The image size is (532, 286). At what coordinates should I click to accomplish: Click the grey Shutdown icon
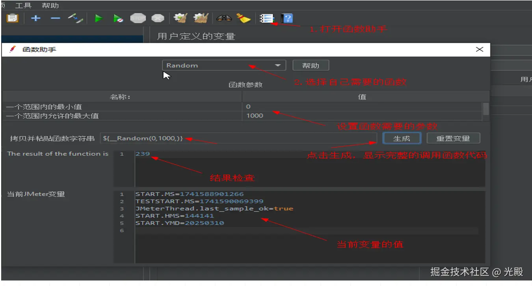[158, 18]
